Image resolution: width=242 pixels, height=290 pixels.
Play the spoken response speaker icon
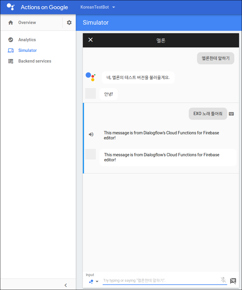[x=91, y=134]
